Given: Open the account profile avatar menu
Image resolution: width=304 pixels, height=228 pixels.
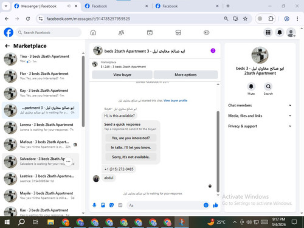Looking at the screenshot, I should 291,32.
